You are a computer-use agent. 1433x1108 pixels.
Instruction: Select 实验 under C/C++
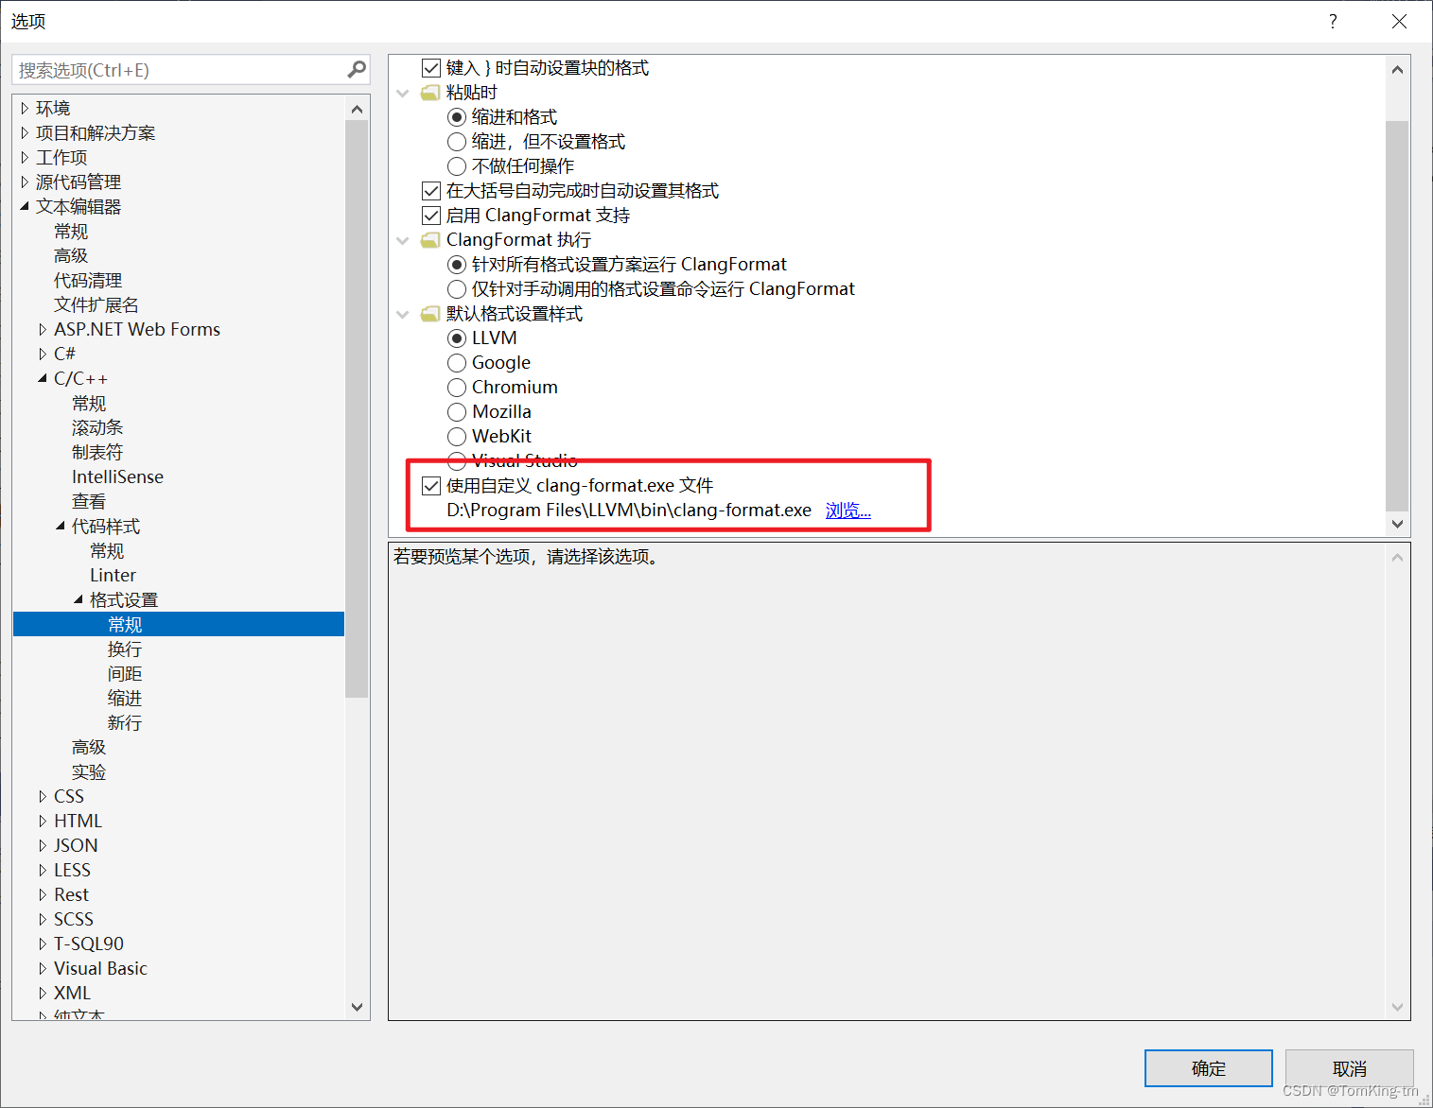pos(89,771)
